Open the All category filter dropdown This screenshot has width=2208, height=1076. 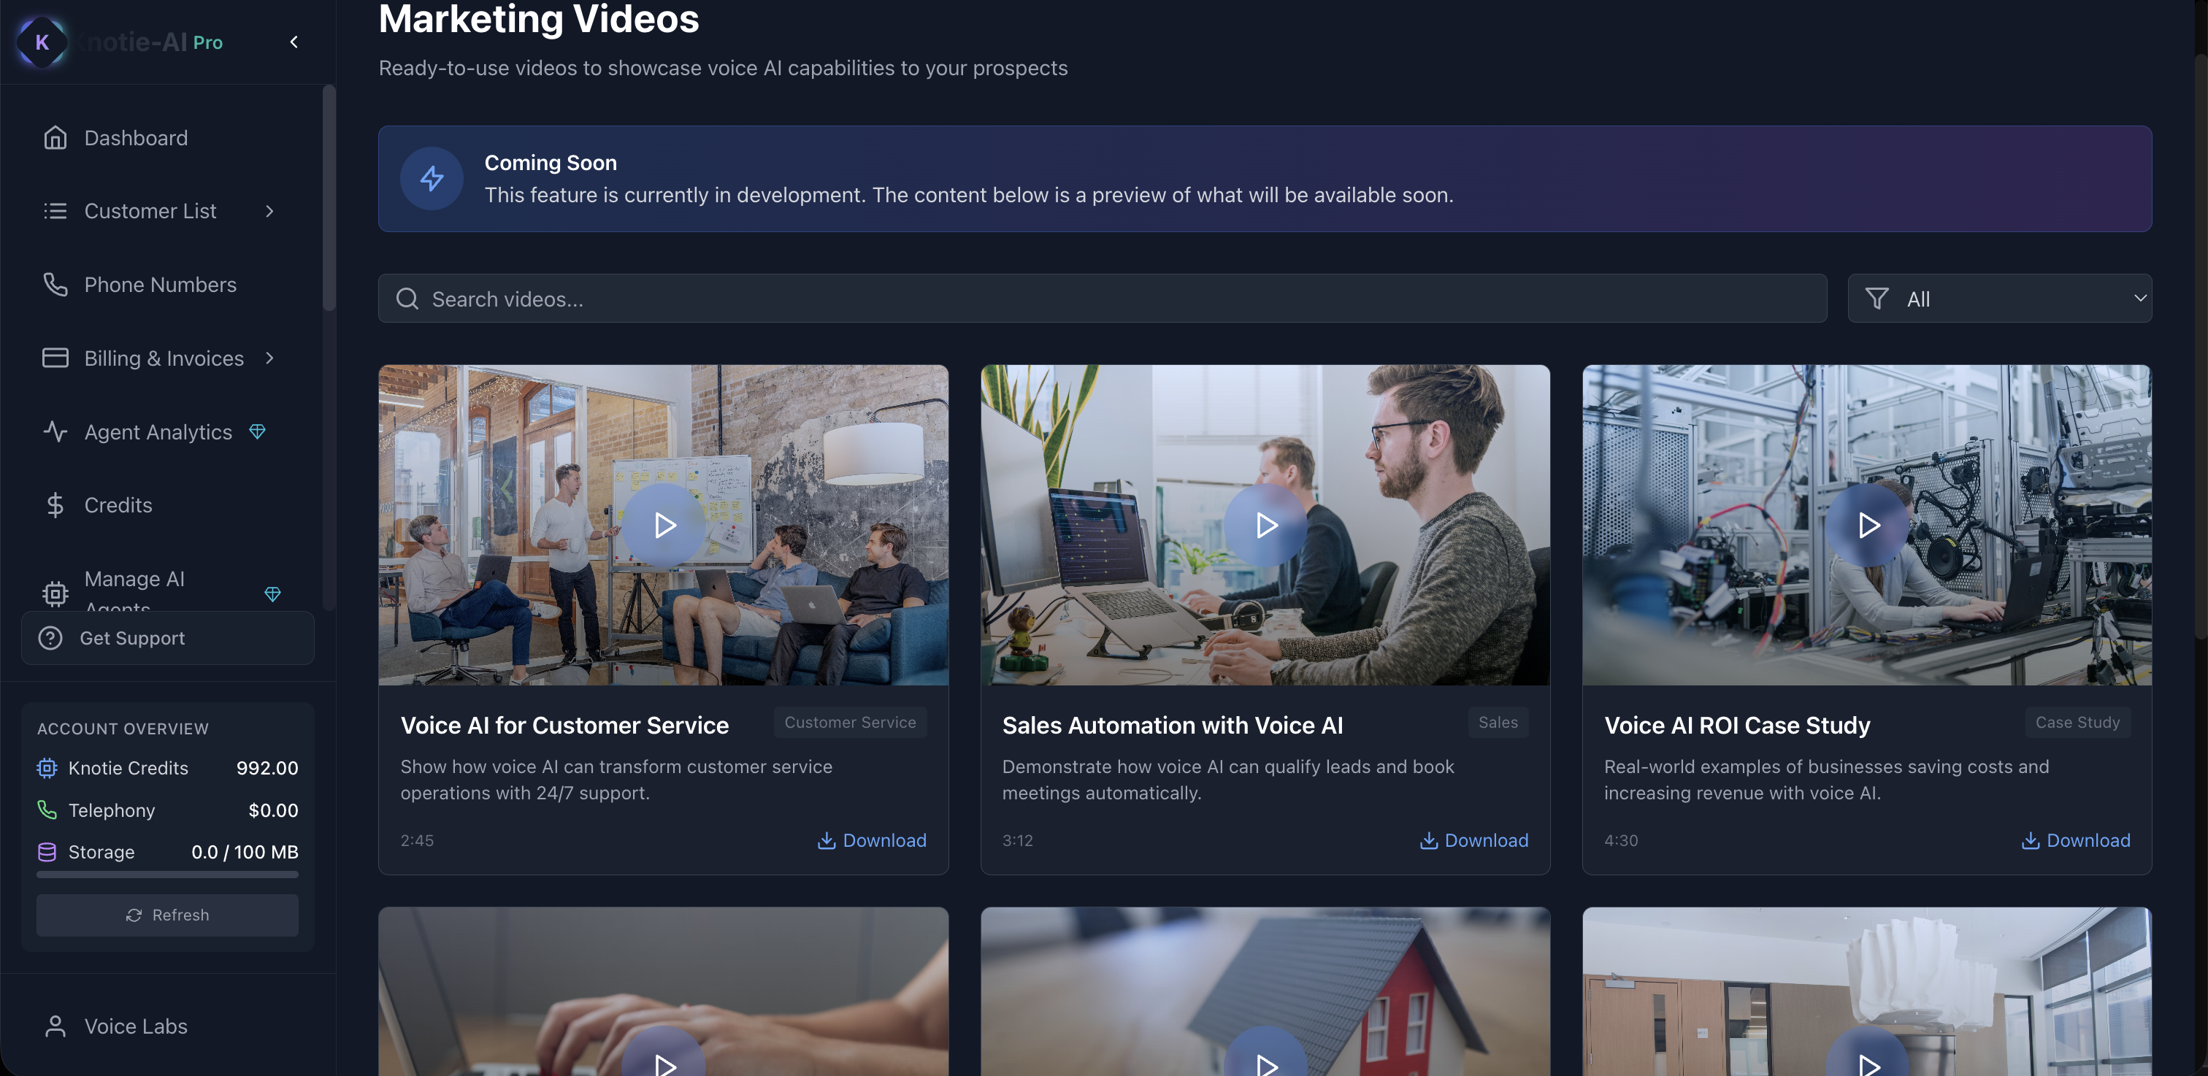click(1999, 299)
